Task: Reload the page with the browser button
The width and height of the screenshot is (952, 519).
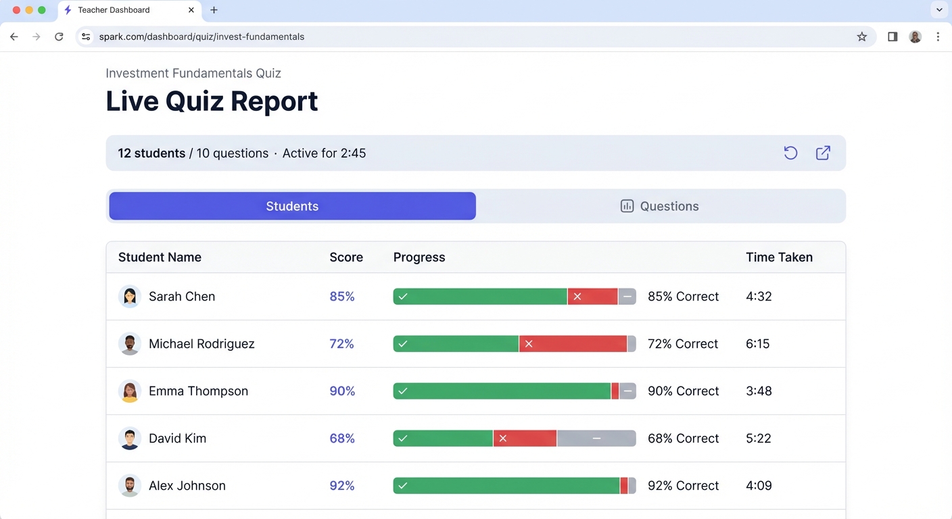Action: tap(59, 37)
